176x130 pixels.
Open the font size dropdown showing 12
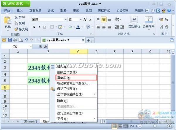tap(81, 20)
